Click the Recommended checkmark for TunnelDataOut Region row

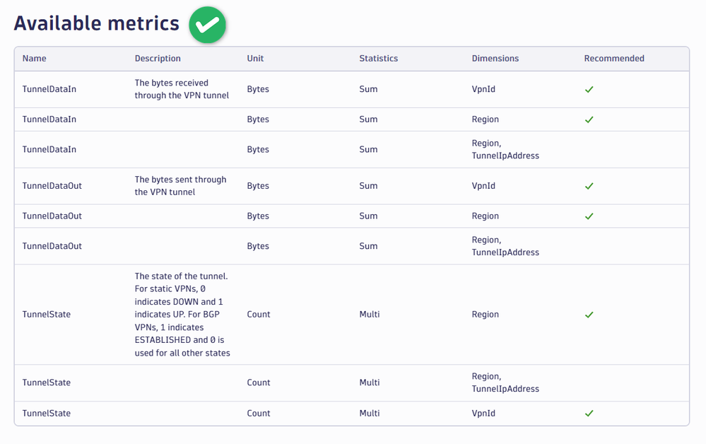pyautogui.click(x=589, y=216)
